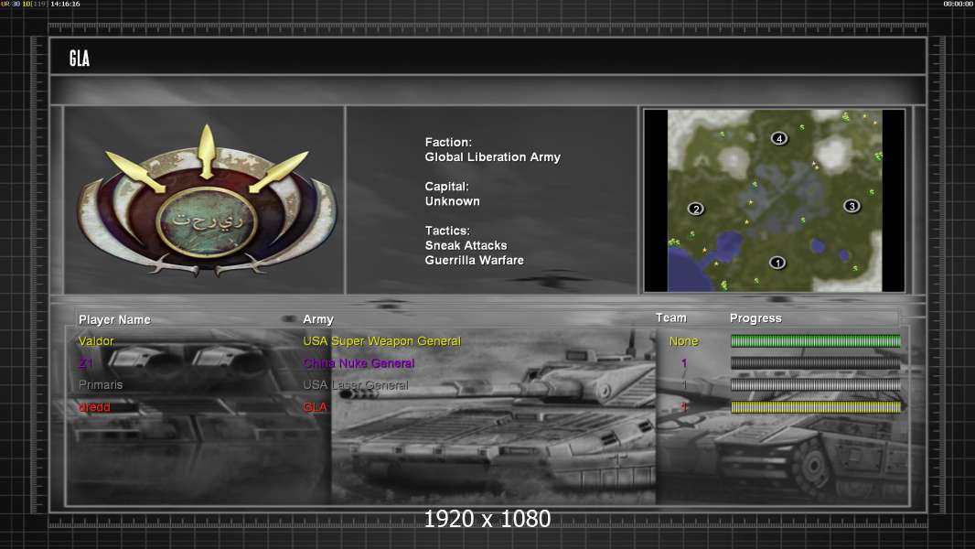
Task: Click USA Laser General army text
Action: pyautogui.click(x=356, y=385)
